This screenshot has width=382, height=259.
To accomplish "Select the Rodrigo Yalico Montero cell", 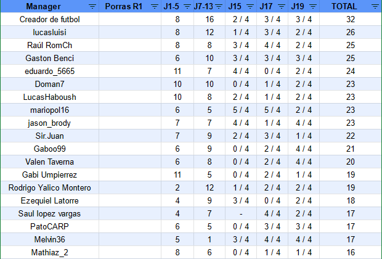I will point(50,188).
